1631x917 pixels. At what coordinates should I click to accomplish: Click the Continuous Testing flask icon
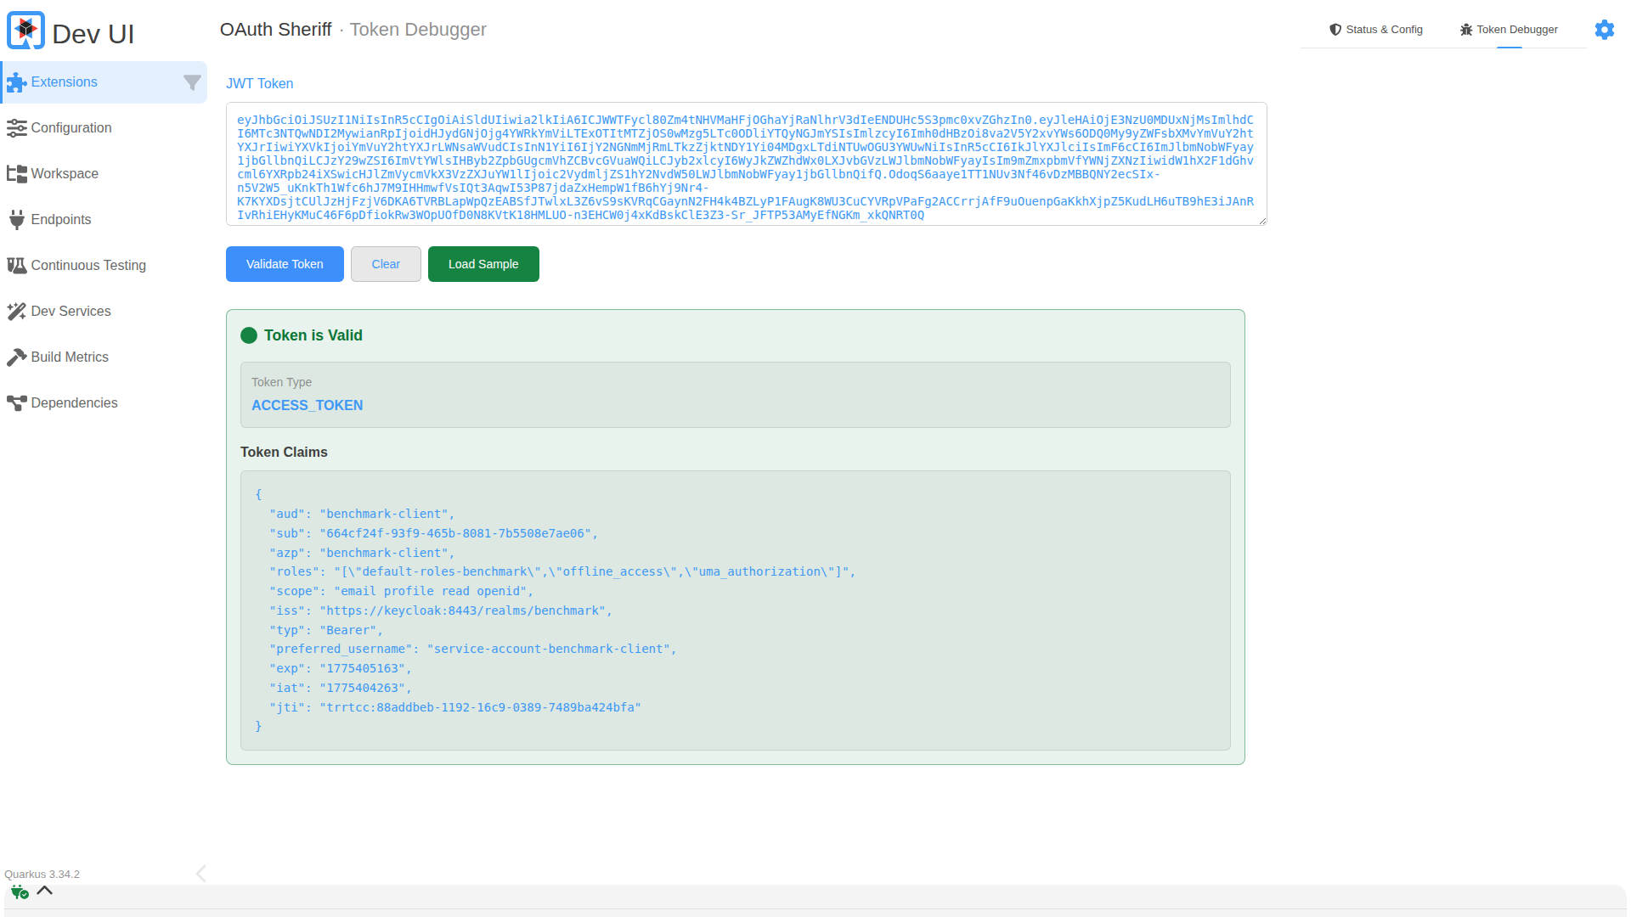coord(16,266)
